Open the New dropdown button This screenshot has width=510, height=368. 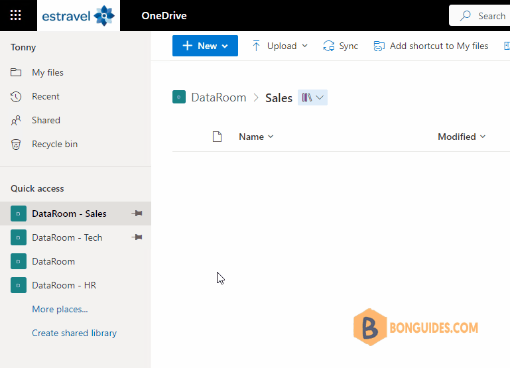tap(205, 46)
